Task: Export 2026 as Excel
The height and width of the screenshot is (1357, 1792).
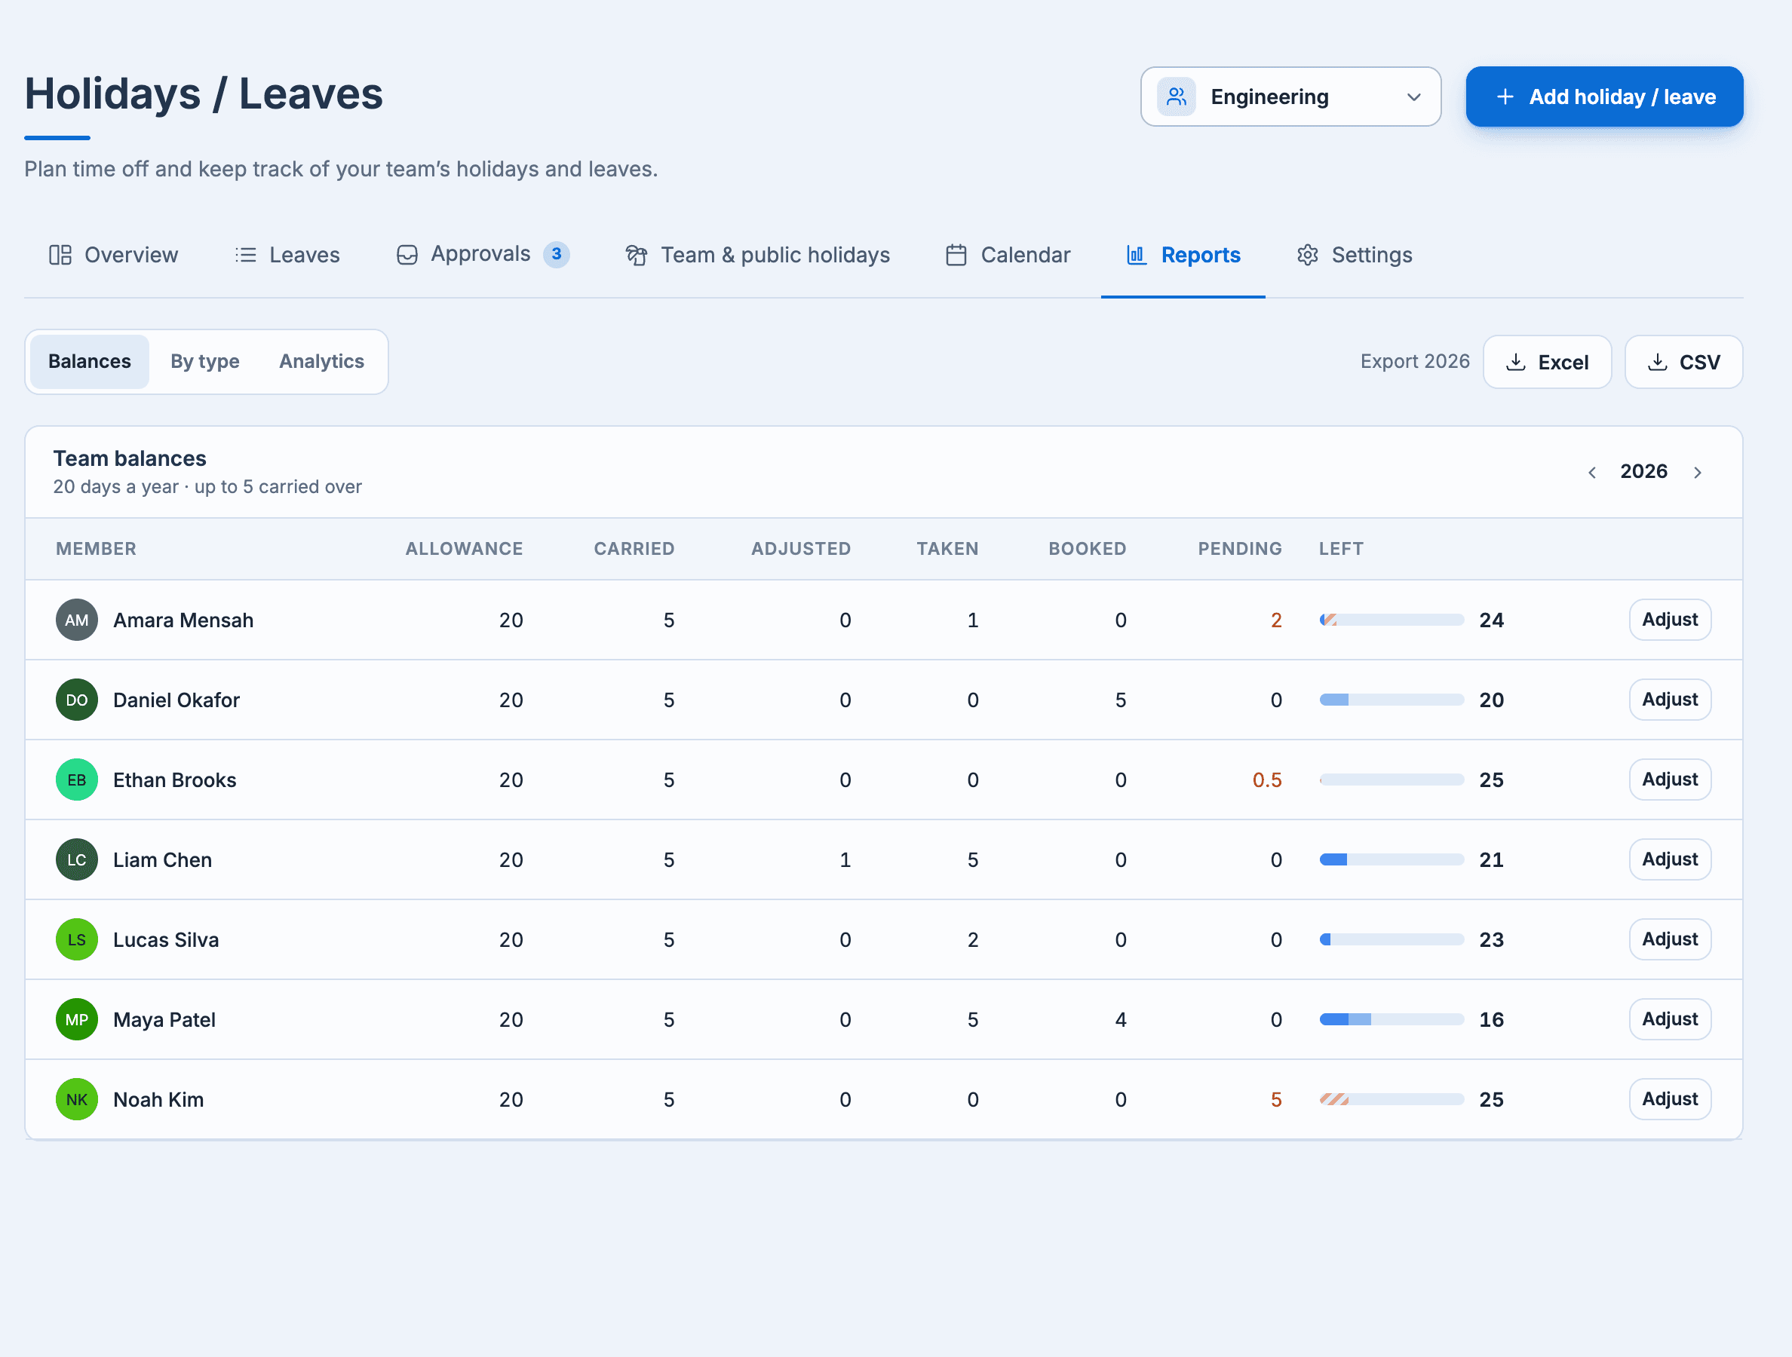Action: [x=1548, y=362]
